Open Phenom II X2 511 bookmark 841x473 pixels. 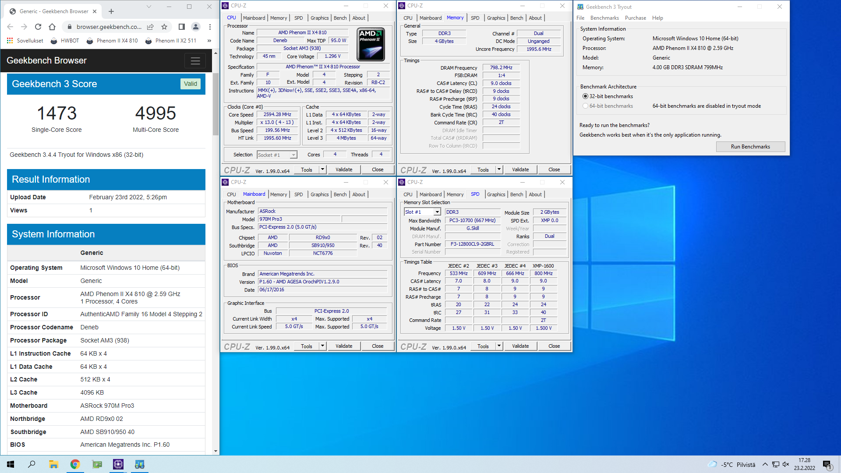(x=171, y=41)
